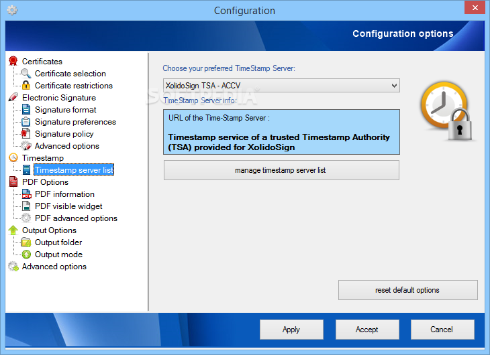Click the sealed document icon for Signature policy

click(26, 133)
